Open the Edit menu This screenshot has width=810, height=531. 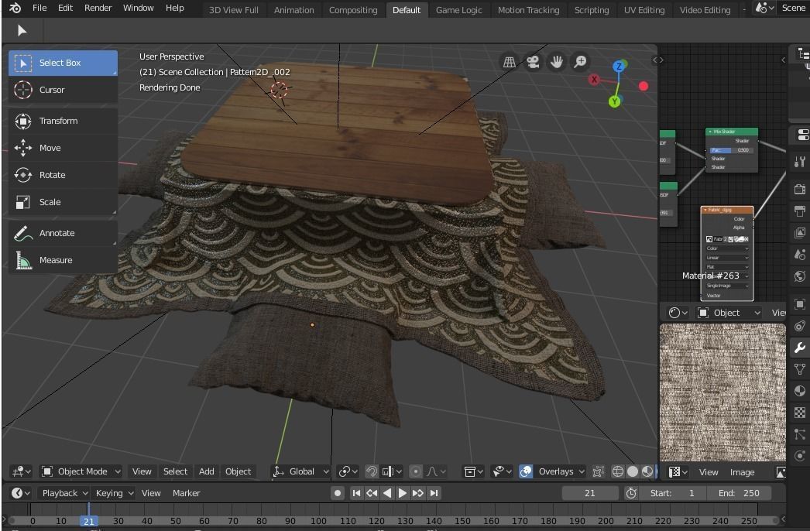pyautogui.click(x=65, y=8)
